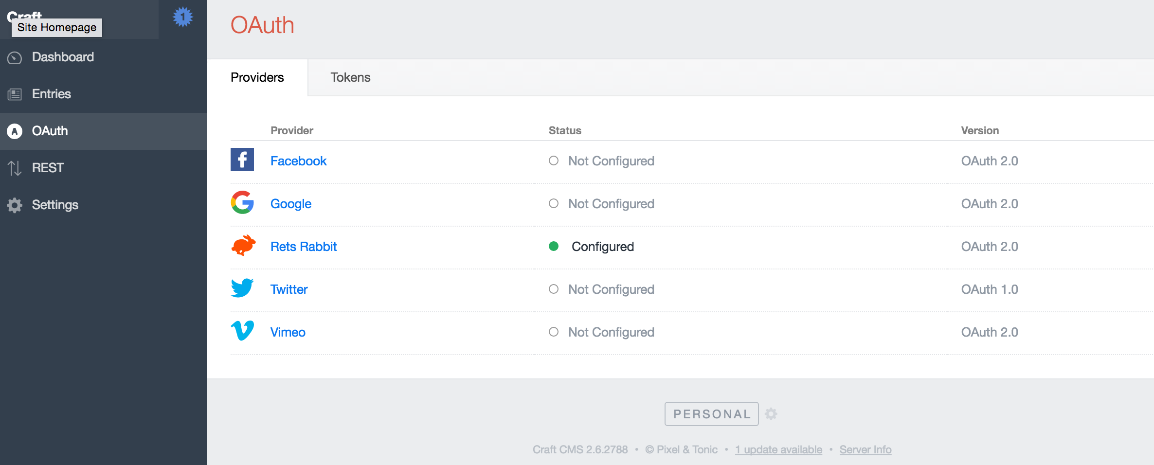The height and width of the screenshot is (465, 1154).
Task: Click the Settings gear icon in sidebar
Action: [15, 205]
